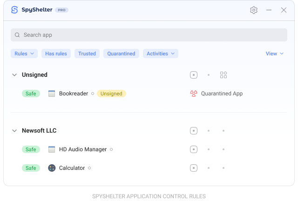Viewport: 298px width, 201px height.
Task: Open the Rules filter dropdown
Action: [x=24, y=54]
